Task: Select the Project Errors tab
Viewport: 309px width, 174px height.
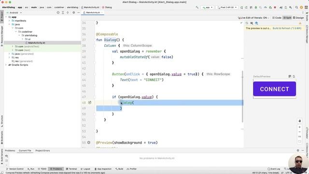Action: pyautogui.click(x=42, y=150)
